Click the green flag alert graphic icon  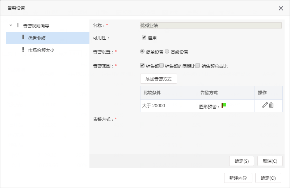[224, 105]
